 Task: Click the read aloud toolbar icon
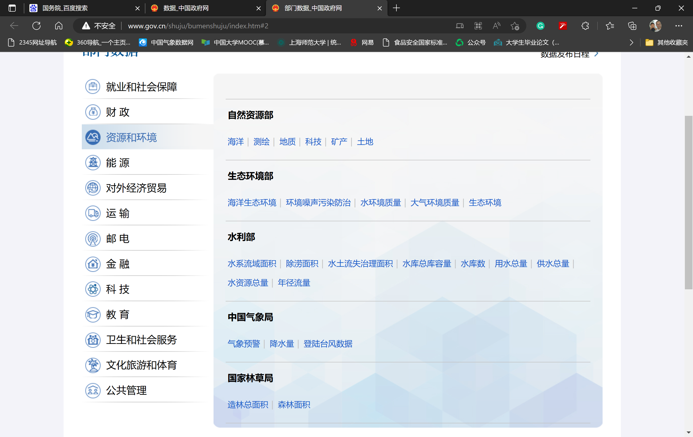point(496,26)
